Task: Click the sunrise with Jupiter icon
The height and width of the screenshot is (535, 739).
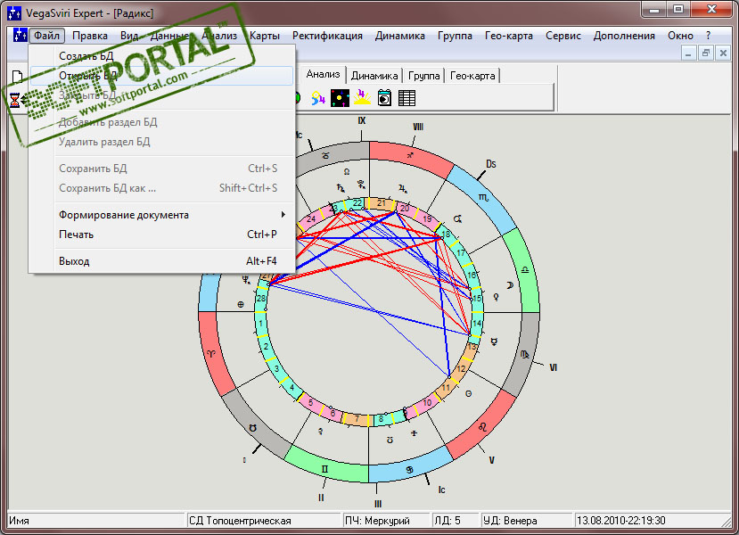Action: tap(362, 97)
